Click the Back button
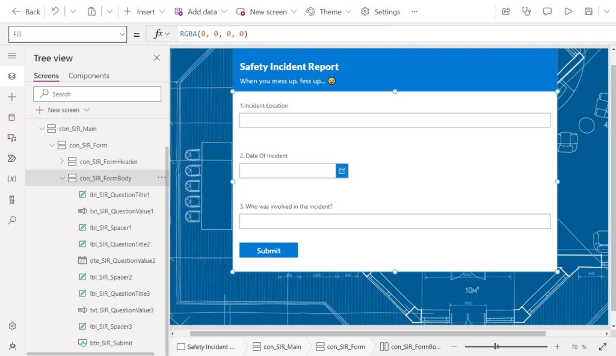Image resolution: width=616 pixels, height=356 pixels. click(x=26, y=11)
